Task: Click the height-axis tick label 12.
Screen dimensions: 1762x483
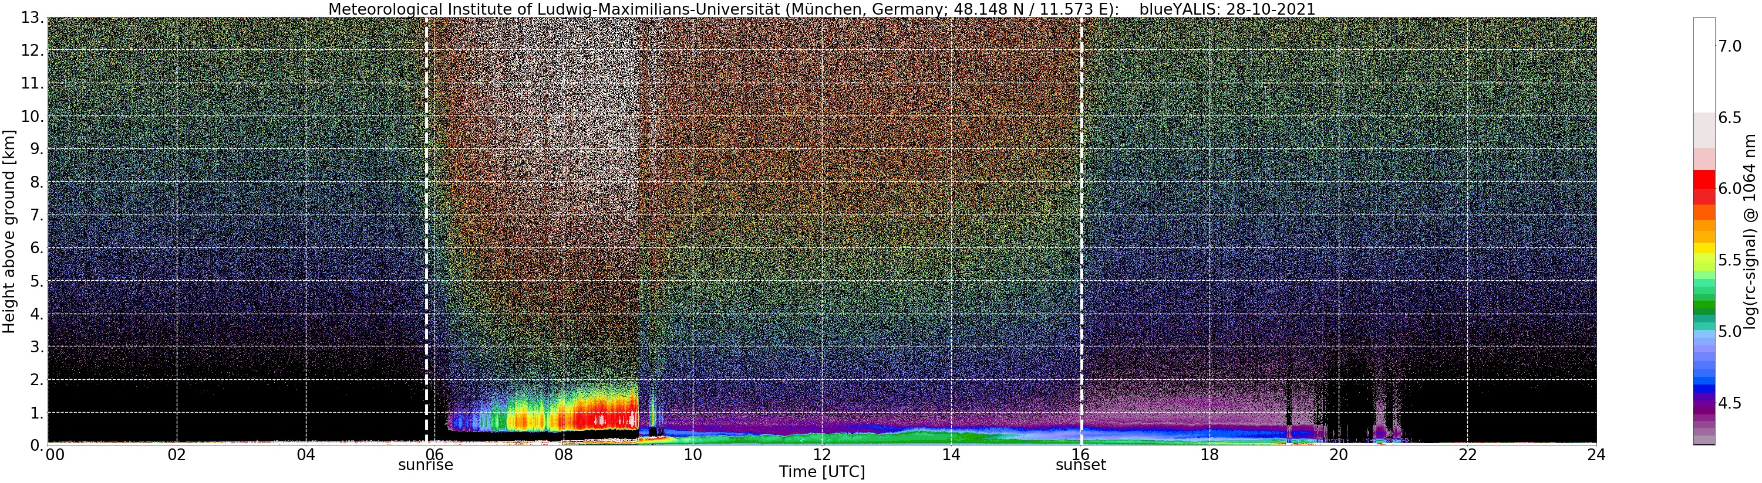Action: coord(33,50)
